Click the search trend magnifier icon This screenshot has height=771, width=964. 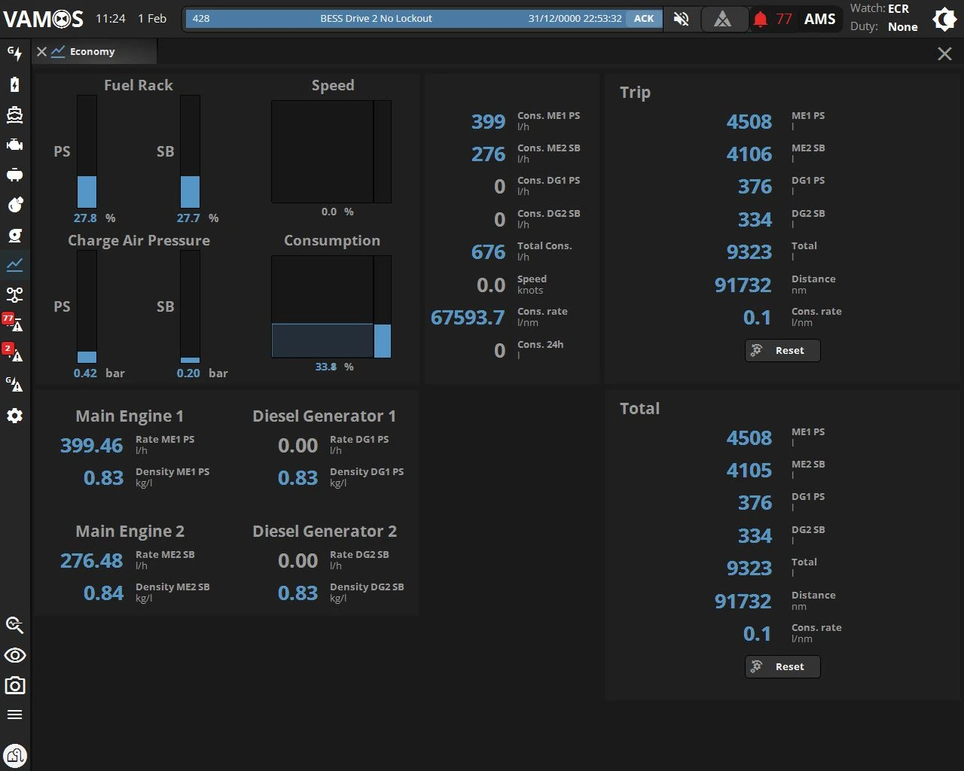point(14,625)
